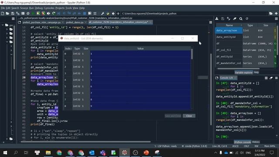Select the Variable explorer tab
The image size is (279, 157).
[x=243, y=72]
